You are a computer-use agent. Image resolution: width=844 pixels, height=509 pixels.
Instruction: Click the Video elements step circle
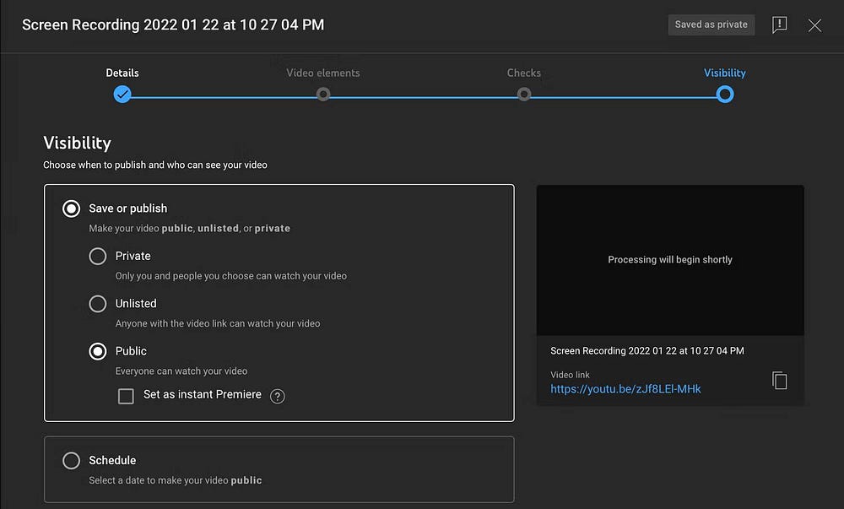pyautogui.click(x=323, y=95)
